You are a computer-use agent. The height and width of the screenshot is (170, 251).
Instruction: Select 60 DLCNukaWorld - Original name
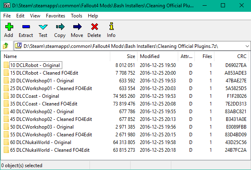(x=41, y=142)
